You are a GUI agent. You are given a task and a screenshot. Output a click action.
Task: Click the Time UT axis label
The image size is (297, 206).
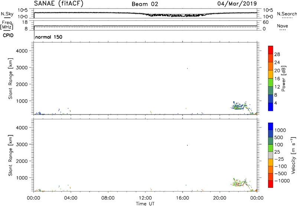pyautogui.click(x=145, y=204)
